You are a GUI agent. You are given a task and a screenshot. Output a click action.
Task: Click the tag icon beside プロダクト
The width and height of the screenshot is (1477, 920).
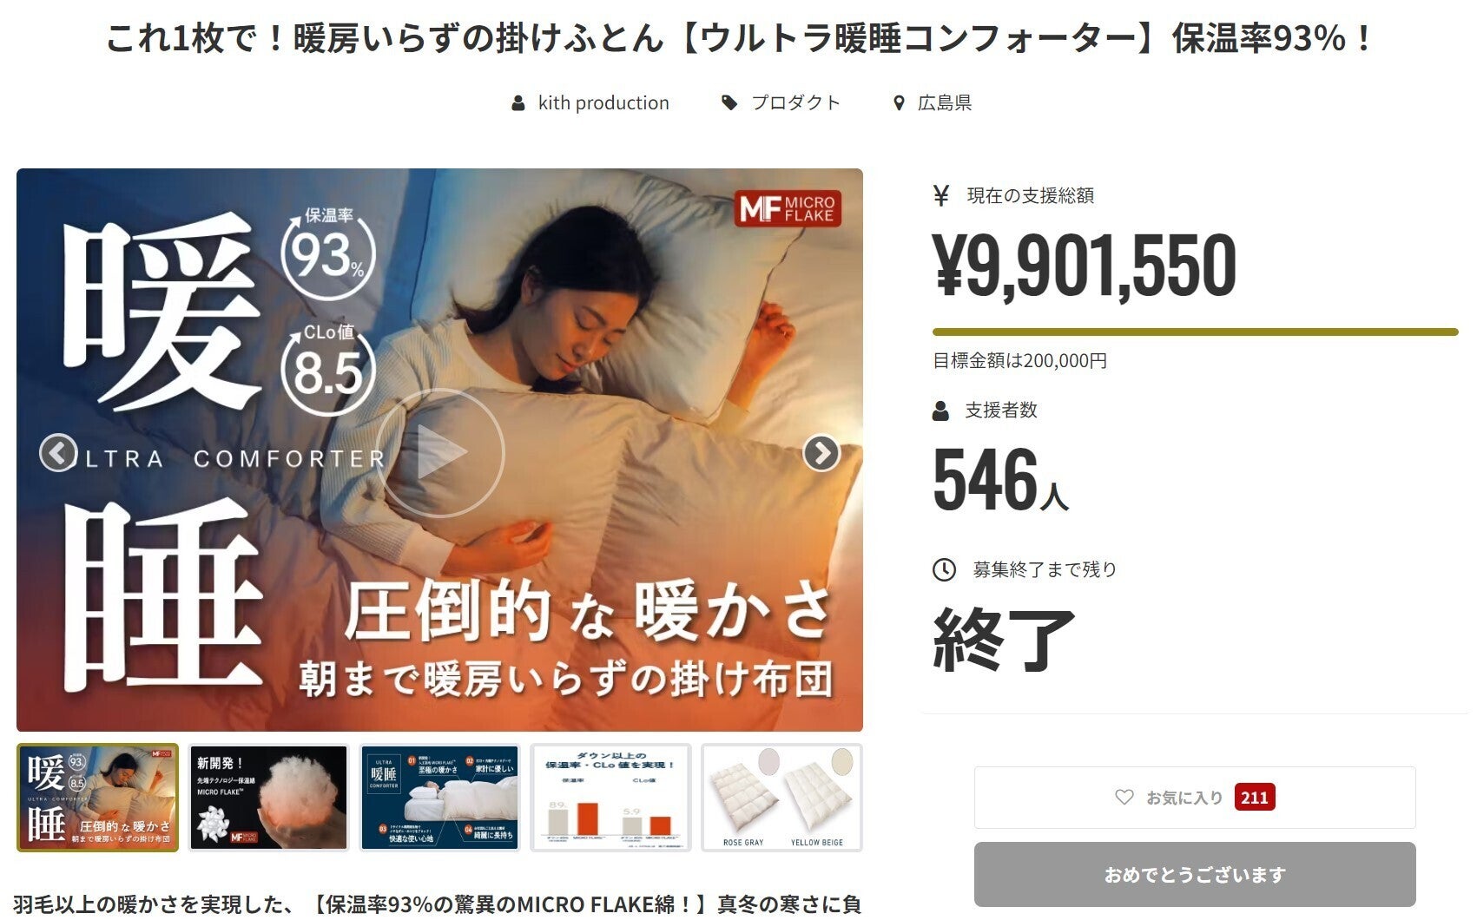(x=729, y=103)
